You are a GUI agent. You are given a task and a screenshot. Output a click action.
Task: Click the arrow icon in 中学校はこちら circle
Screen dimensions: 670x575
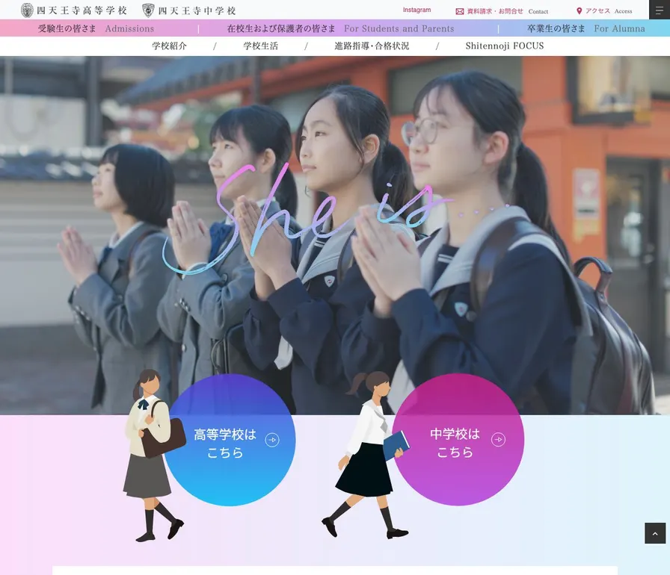(x=498, y=439)
